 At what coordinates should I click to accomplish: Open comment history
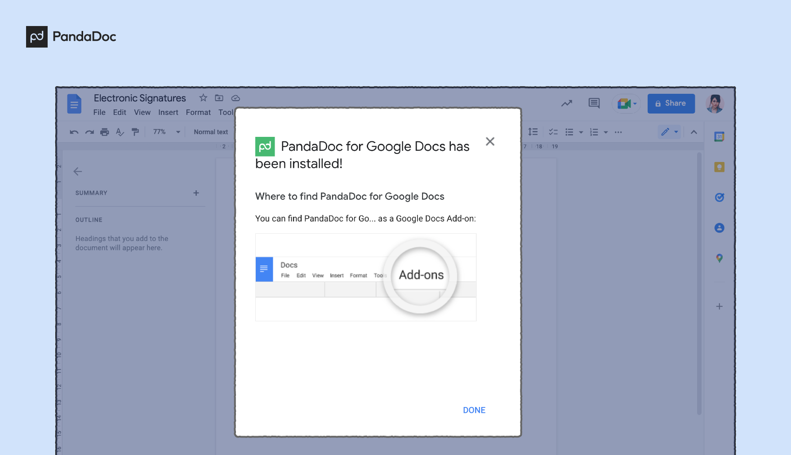coord(594,103)
